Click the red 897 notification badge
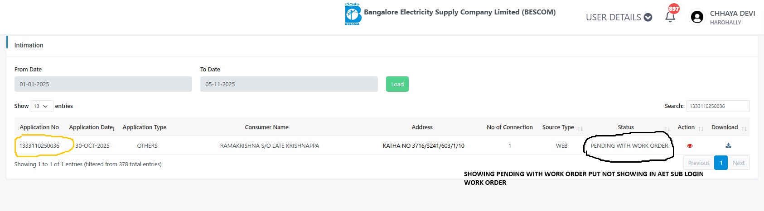This screenshot has height=211, width=764. click(674, 9)
